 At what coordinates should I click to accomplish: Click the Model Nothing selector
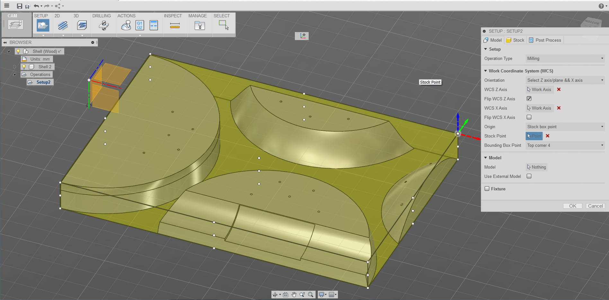536,167
